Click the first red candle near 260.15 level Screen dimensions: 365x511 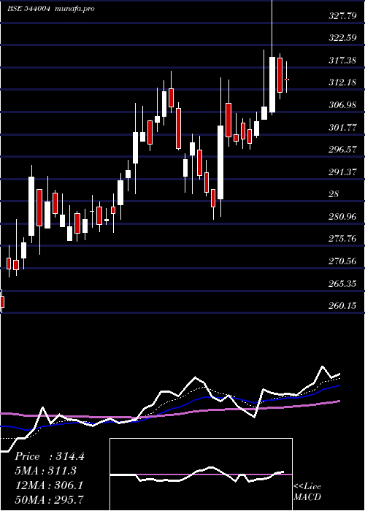point(2,302)
